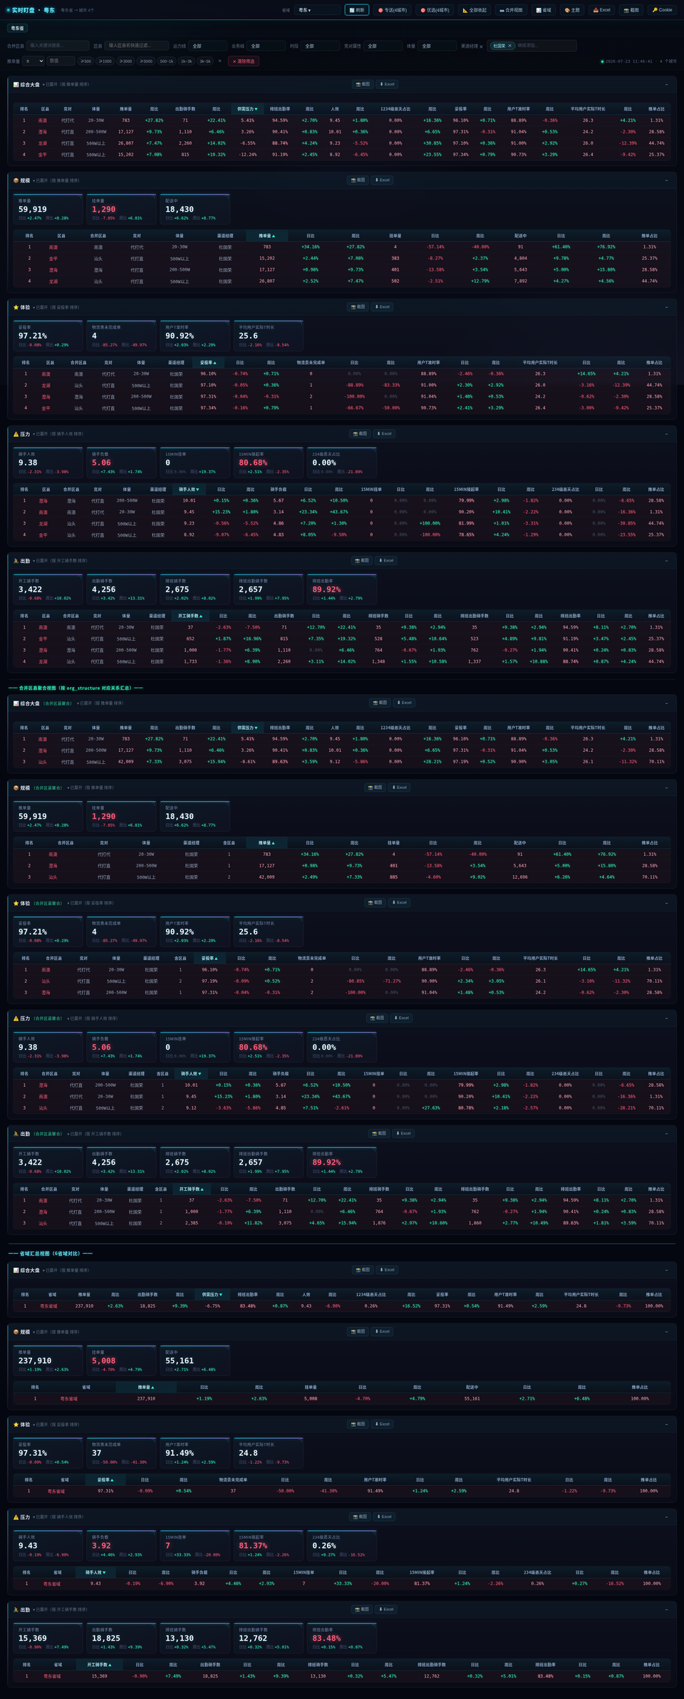Click Excel in 体验 (合并区县聚合) panel
The image size is (684, 1699).
click(x=399, y=902)
